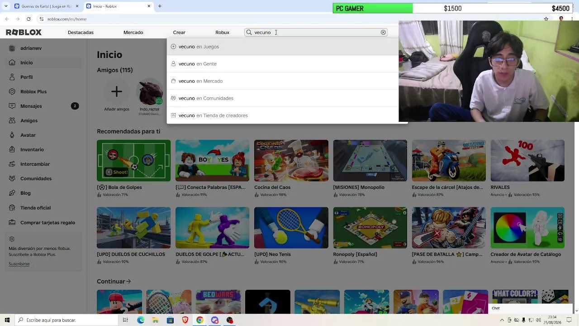The width and height of the screenshot is (579, 326).
Task: Click the Roblox search input field
Action: pos(316,32)
